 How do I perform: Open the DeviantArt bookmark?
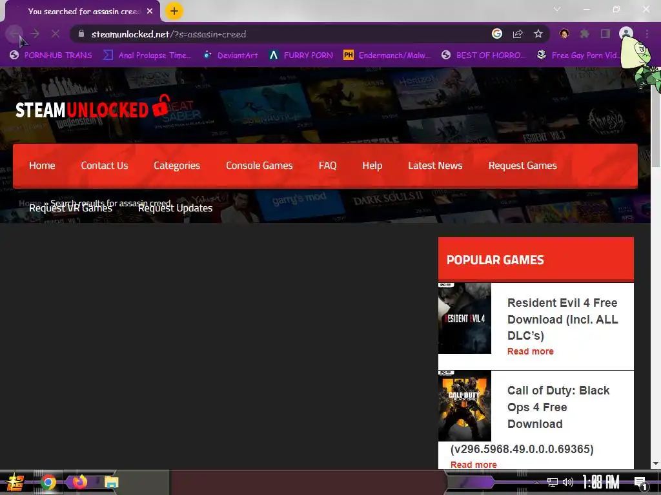[x=231, y=55]
